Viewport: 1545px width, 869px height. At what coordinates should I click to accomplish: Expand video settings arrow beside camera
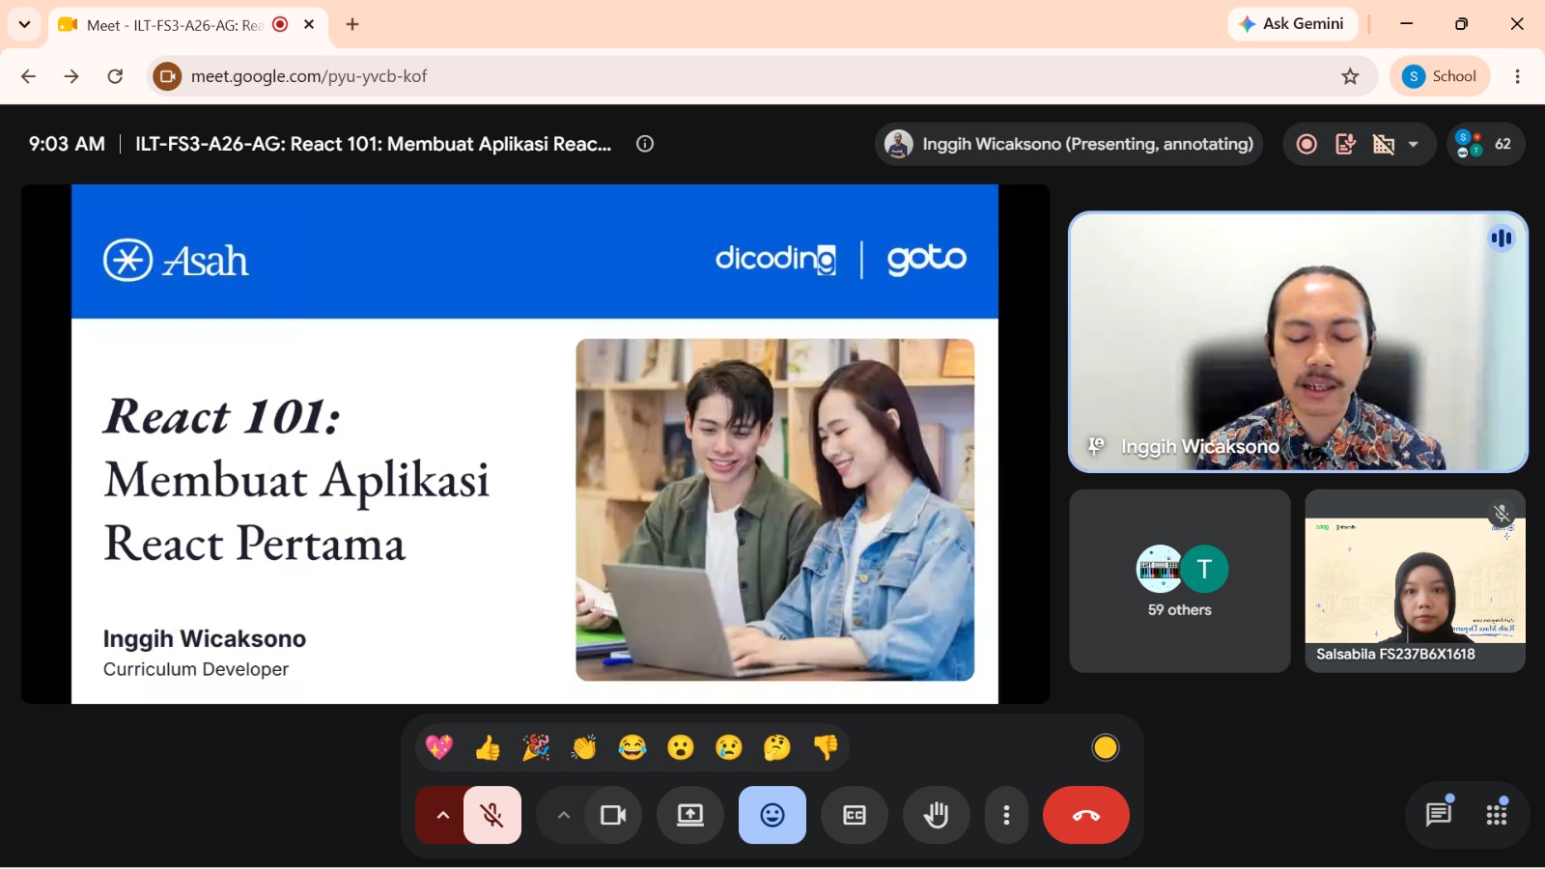(564, 815)
